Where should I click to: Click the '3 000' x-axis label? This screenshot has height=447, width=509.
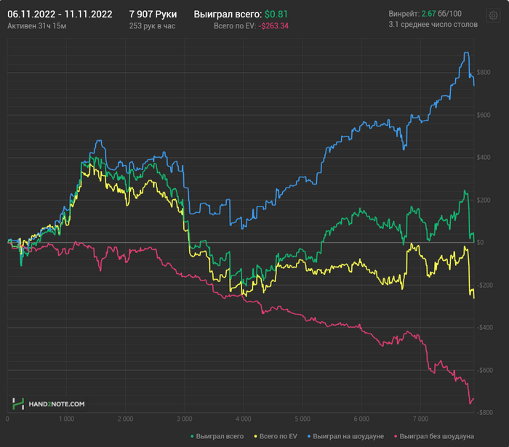185,419
